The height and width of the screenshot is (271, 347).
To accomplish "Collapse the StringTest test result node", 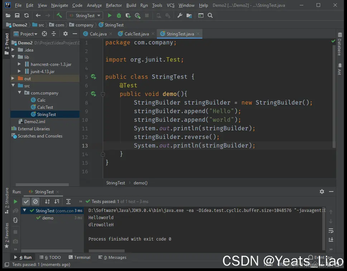I will pyautogui.click(x=25, y=210).
